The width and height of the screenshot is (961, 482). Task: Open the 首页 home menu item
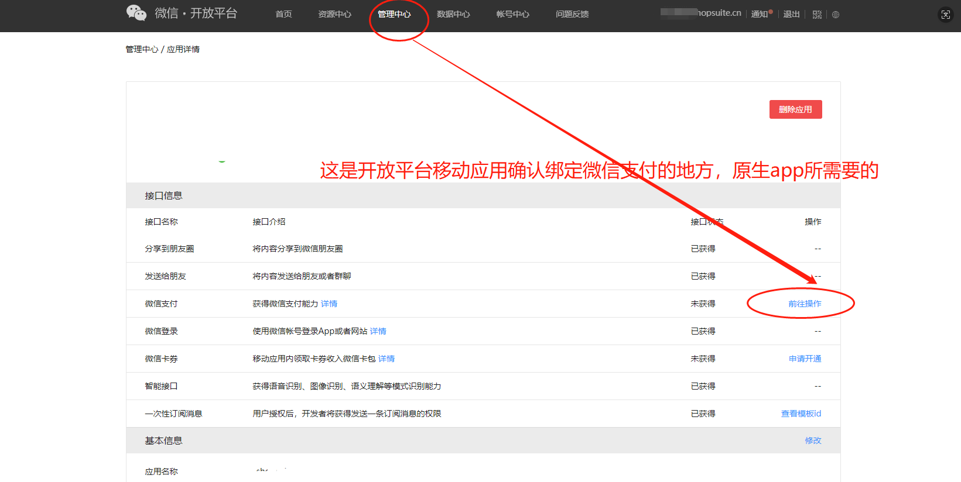tap(283, 14)
